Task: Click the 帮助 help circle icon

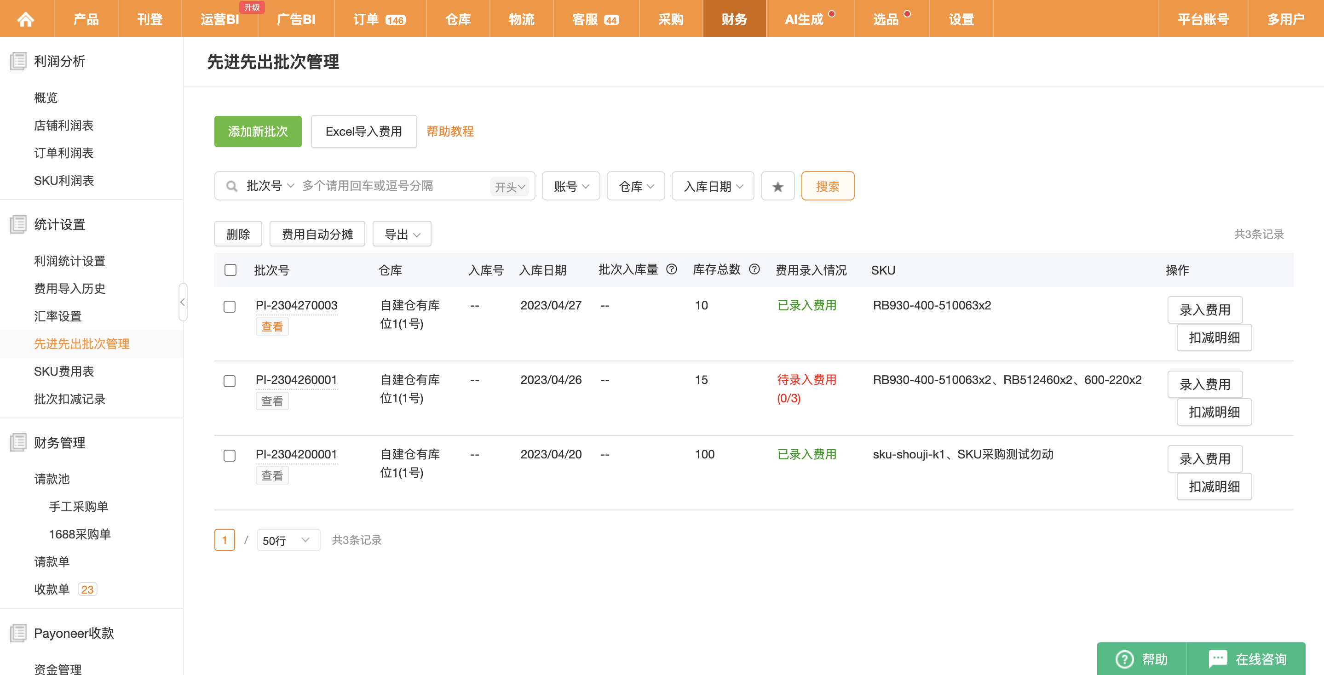Action: click(x=1124, y=658)
